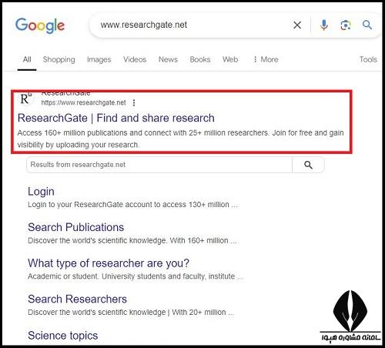Clear the search query with the X icon

pyautogui.click(x=297, y=25)
